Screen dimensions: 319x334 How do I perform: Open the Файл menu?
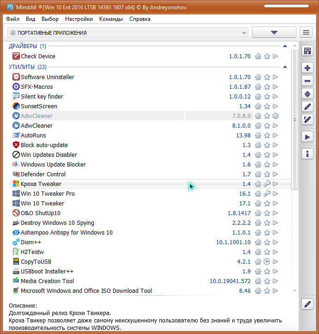[13, 19]
